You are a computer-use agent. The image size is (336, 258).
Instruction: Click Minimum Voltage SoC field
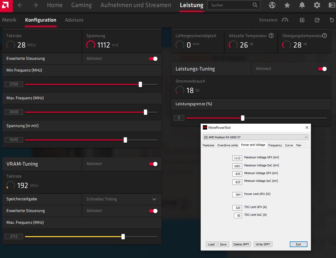point(237,182)
